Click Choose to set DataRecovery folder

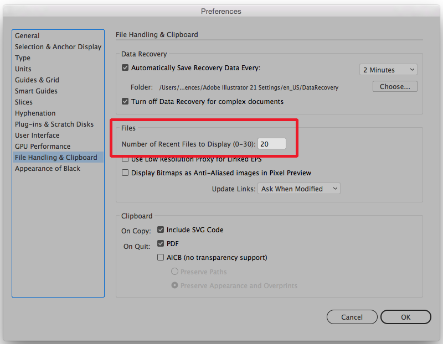[x=394, y=86]
